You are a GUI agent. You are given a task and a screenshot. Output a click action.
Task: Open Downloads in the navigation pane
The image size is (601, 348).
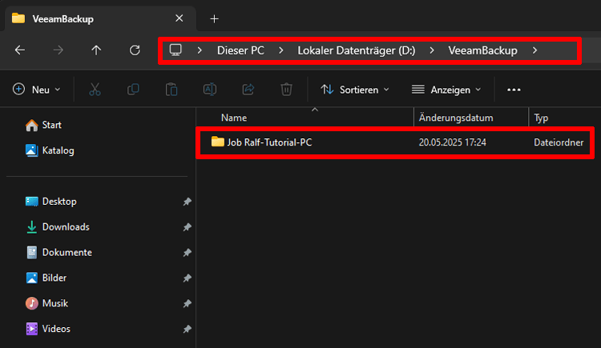[x=58, y=227]
